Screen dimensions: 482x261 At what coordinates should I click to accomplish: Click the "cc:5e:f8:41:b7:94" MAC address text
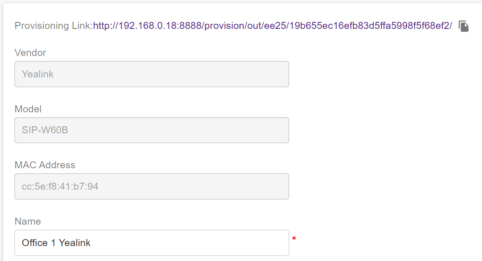click(60, 186)
